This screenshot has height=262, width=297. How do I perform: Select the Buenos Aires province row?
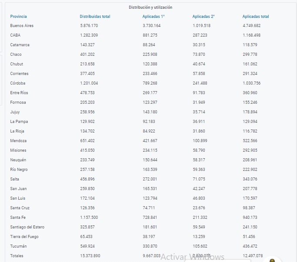click(x=150, y=26)
